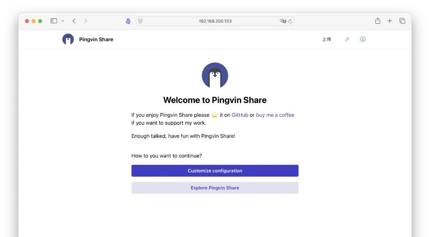Open the 上传 upload menu item
This screenshot has width=430, height=237.
coord(326,39)
